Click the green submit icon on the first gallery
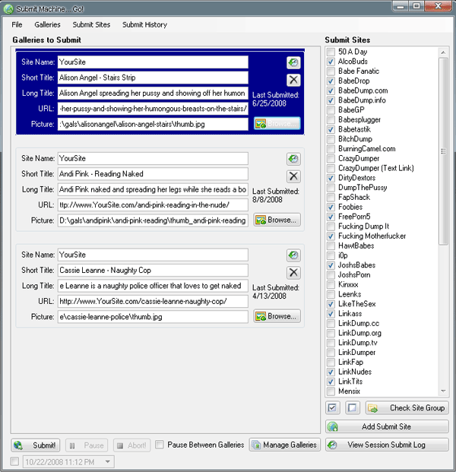 [x=293, y=63]
